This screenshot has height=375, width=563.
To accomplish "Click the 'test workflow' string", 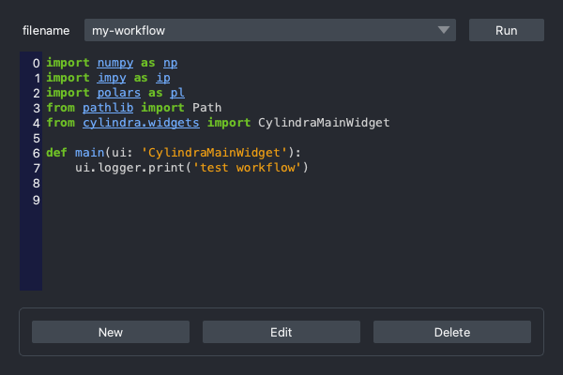I will 247,168.
